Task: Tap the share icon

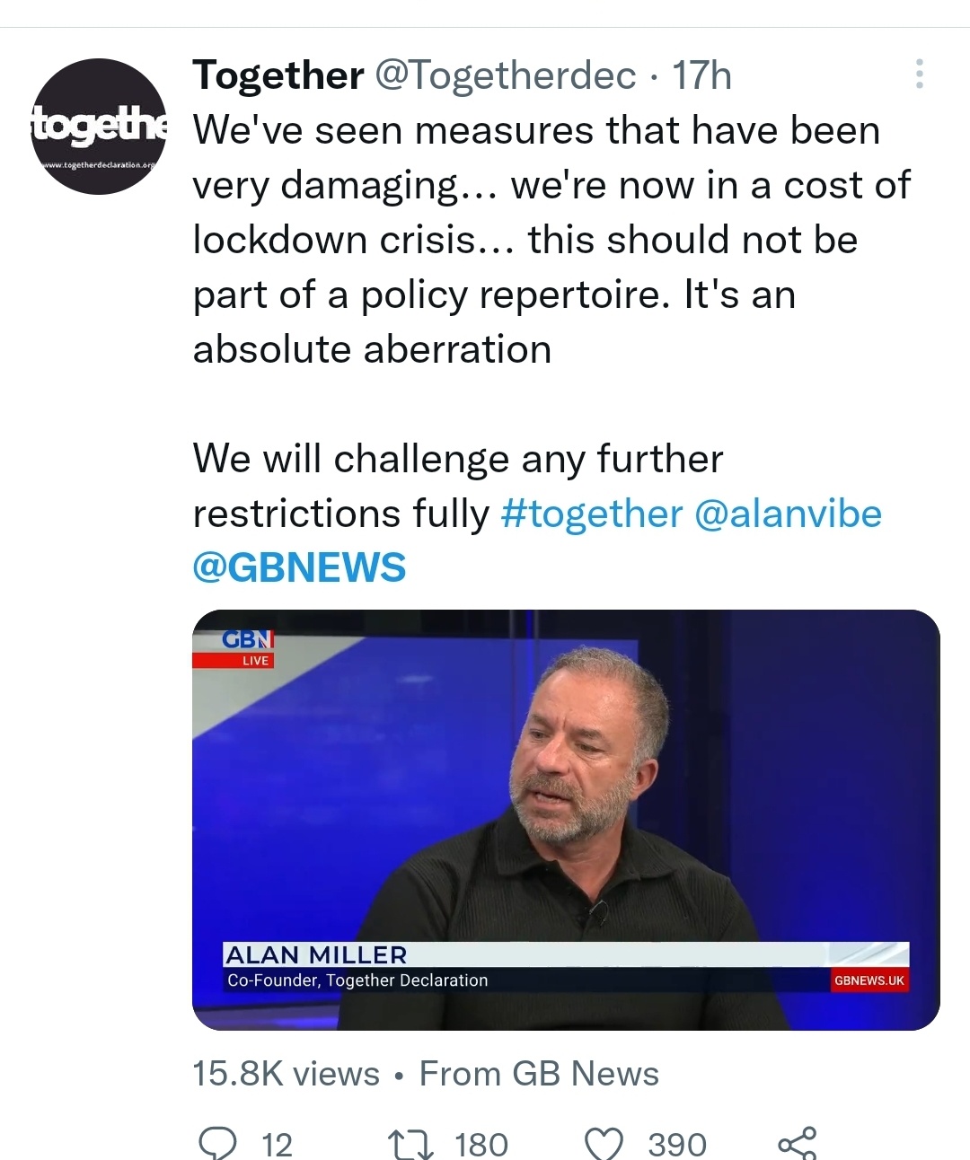Action: pyautogui.click(x=798, y=1143)
